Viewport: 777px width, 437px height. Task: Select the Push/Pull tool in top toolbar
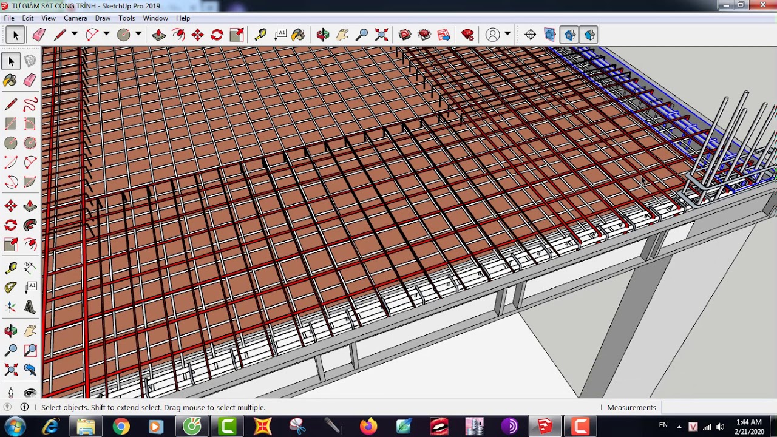click(x=158, y=35)
